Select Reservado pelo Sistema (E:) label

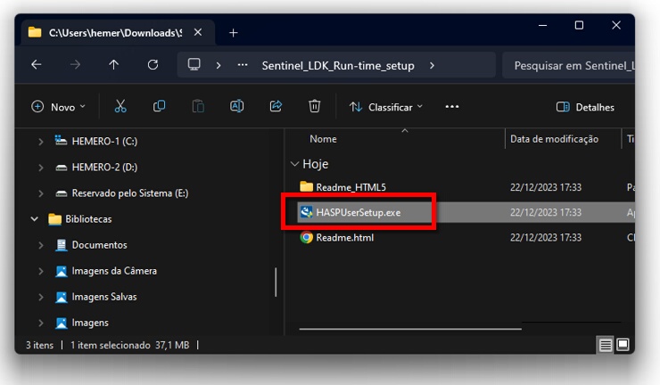(x=130, y=193)
